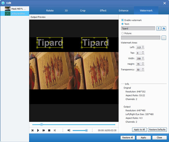Image resolution: width=169 pixels, height=142 pixels.
Task: Close the Edit window with the X
Action: click(164, 3)
